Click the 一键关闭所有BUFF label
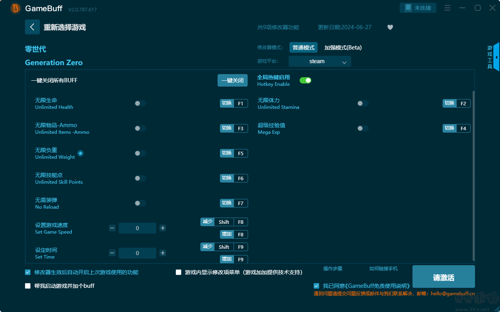The width and height of the screenshot is (500, 312). pyautogui.click(x=54, y=80)
